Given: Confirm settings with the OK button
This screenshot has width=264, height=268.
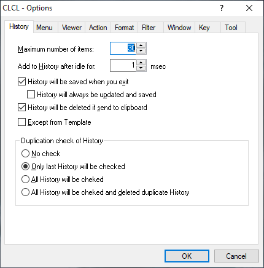Looking at the screenshot, I should coord(187,256).
